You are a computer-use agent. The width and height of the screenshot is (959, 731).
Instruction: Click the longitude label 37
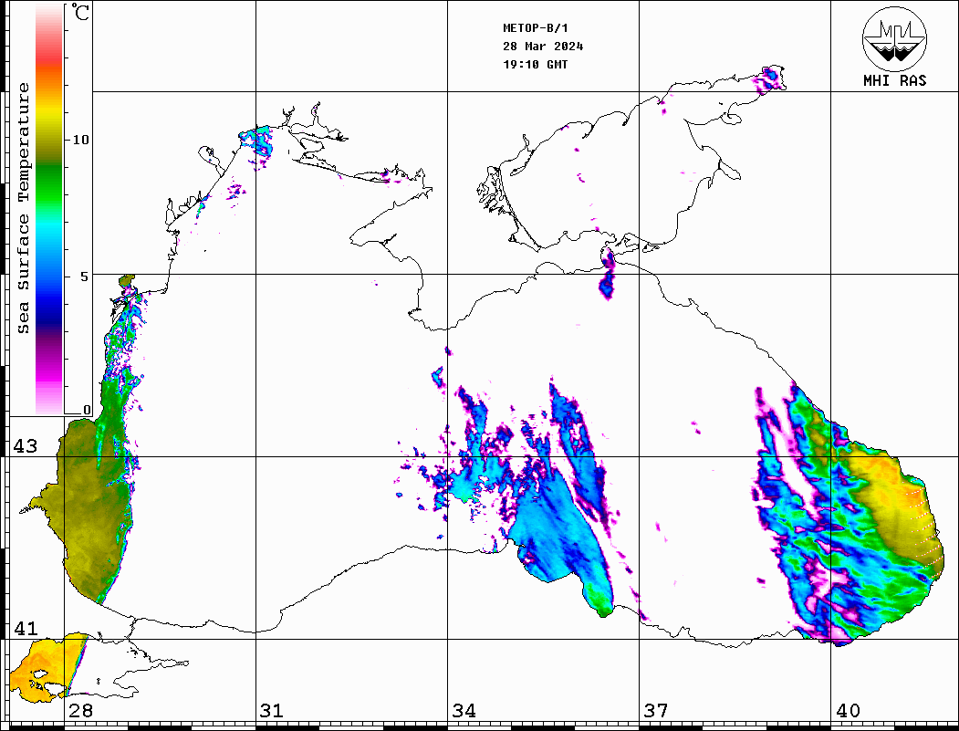click(656, 711)
